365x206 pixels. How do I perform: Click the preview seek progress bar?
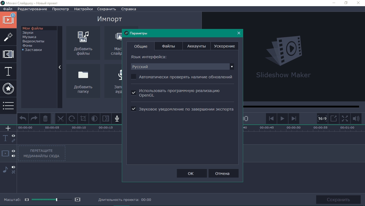tap(301, 106)
